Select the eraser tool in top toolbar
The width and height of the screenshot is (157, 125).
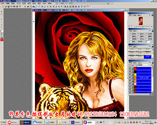[28, 7]
